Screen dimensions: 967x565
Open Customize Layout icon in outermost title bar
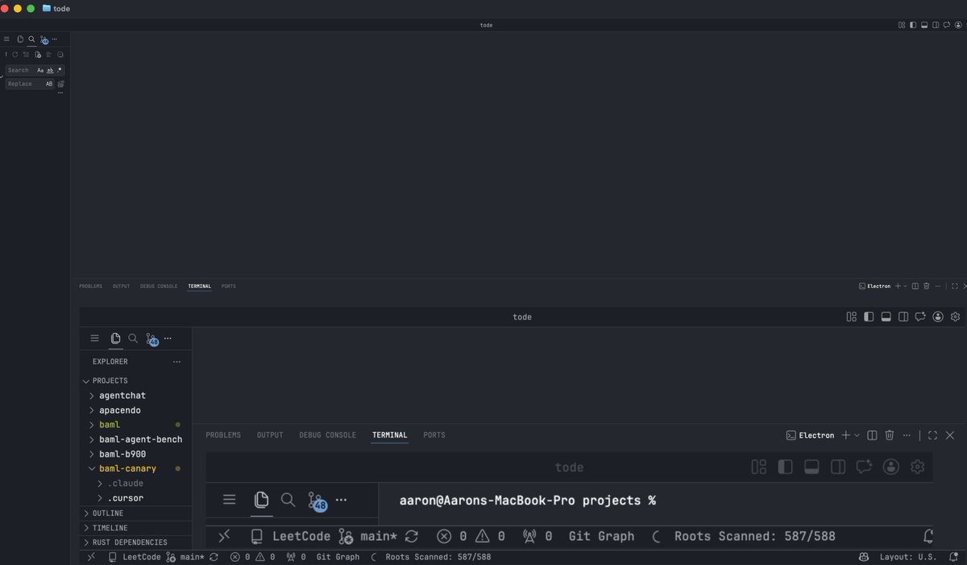tap(902, 25)
